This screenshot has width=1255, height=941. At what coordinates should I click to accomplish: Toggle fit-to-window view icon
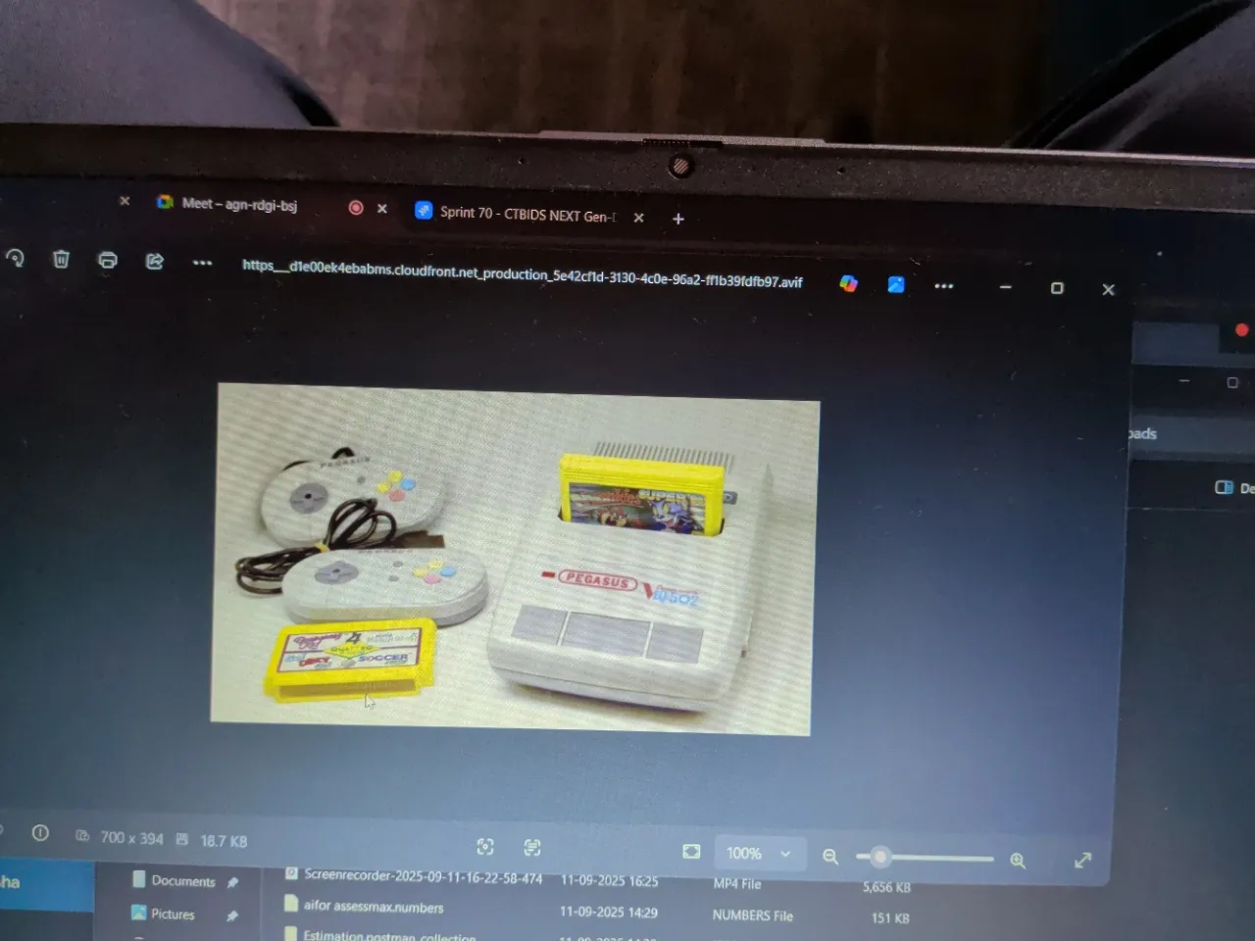click(691, 851)
